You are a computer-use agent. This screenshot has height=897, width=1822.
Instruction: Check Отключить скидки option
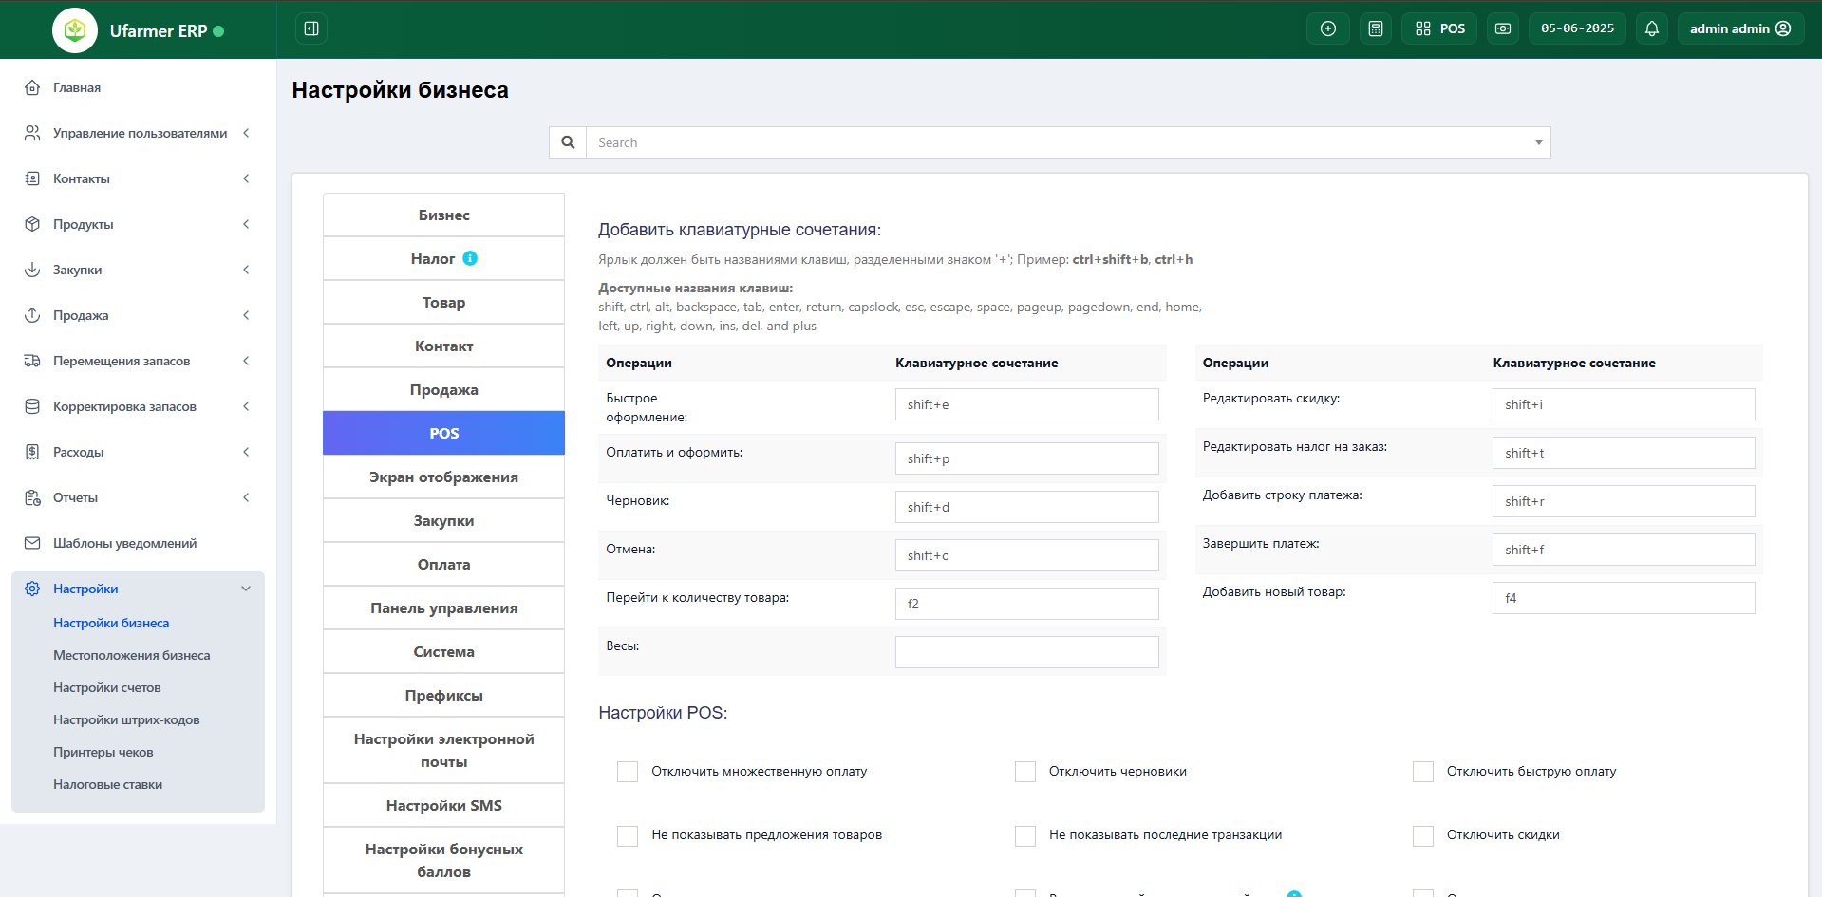pyautogui.click(x=1423, y=835)
